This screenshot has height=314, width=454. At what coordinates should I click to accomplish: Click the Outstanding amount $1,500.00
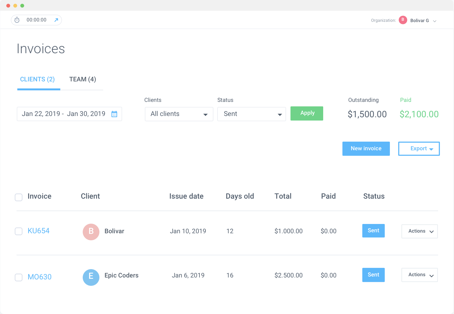[x=367, y=114]
